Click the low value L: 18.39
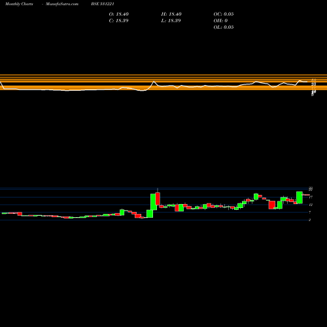327x327 pixels. (171, 21)
